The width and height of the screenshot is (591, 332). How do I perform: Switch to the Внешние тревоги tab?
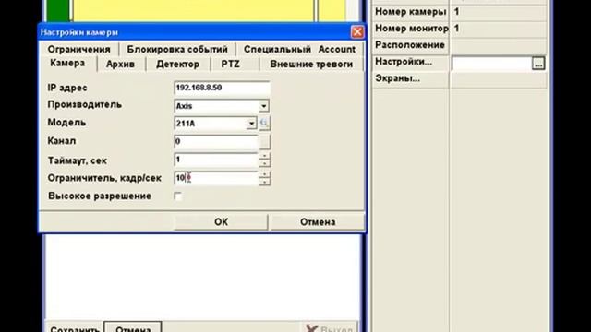311,64
